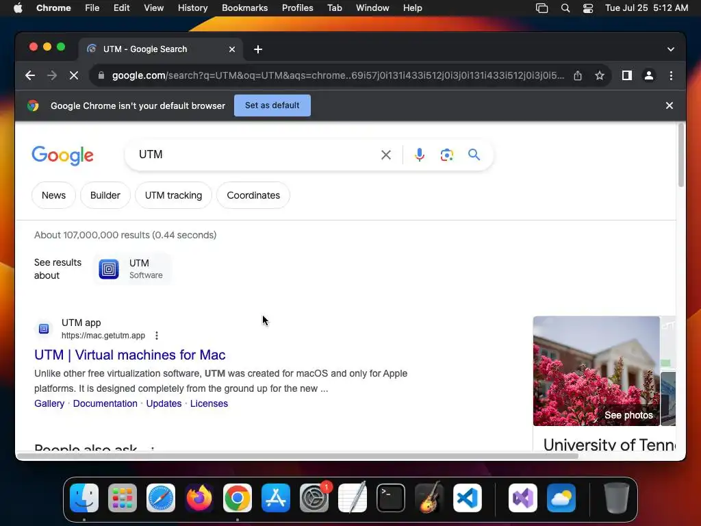Screen dimensions: 701x526
Task: Select the Builder filter chip
Action: point(105,195)
